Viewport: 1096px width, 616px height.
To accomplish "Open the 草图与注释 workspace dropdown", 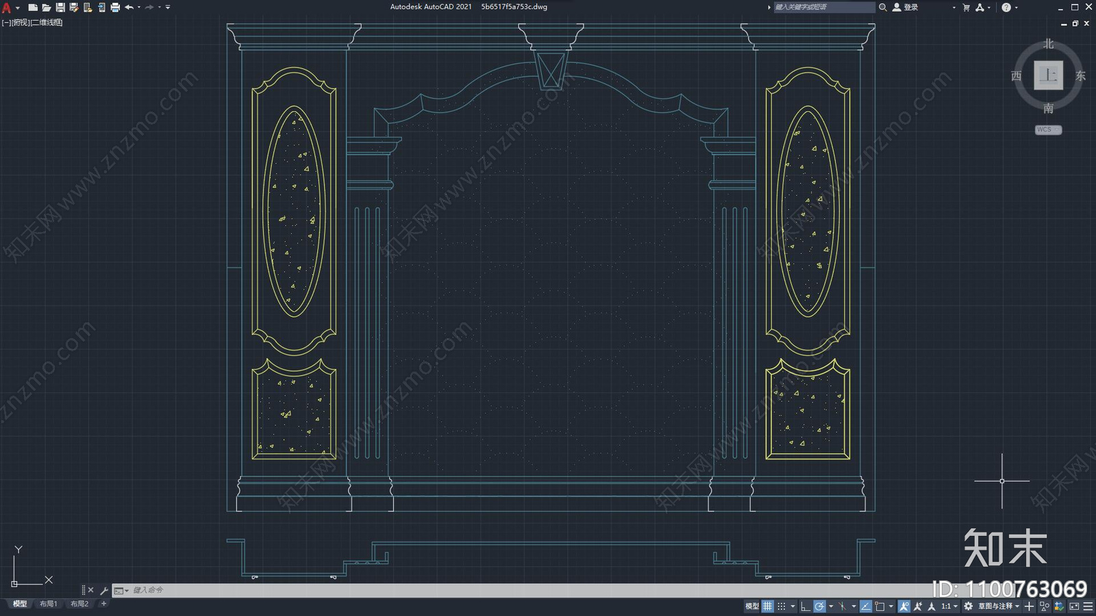I will 998,606.
